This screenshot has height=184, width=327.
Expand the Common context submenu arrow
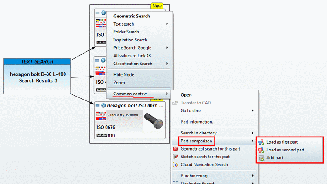tap(167, 94)
